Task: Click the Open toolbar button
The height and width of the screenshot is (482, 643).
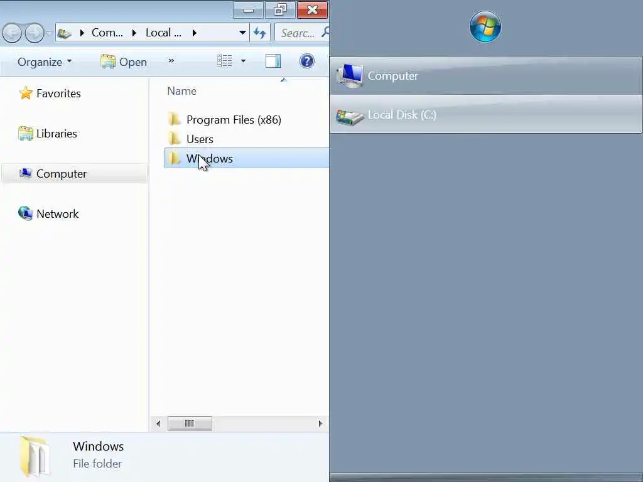Action: [x=124, y=62]
